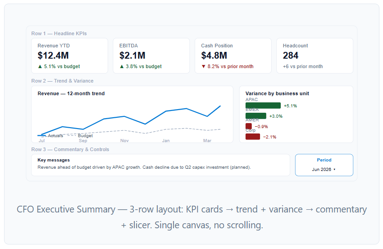Click the 'Row 2 — Trend & Variance' section label
Screen dimensions: 383x249
pos(62,81)
